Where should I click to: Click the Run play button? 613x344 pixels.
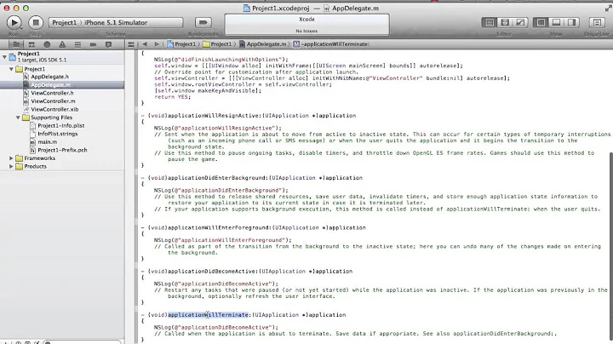14,22
